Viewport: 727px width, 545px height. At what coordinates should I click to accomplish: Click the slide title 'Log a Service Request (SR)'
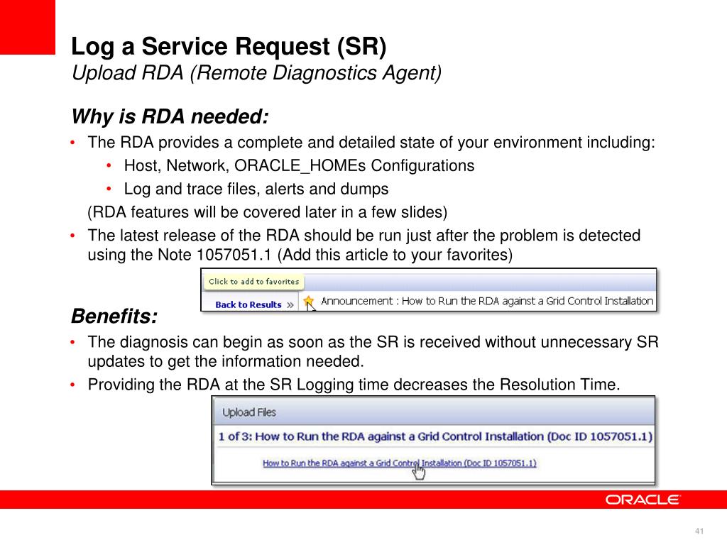click(229, 47)
